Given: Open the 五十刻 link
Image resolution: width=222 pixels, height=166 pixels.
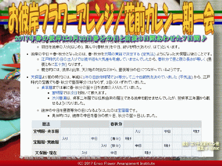Looking at the screenshot, I should [60, 65].
